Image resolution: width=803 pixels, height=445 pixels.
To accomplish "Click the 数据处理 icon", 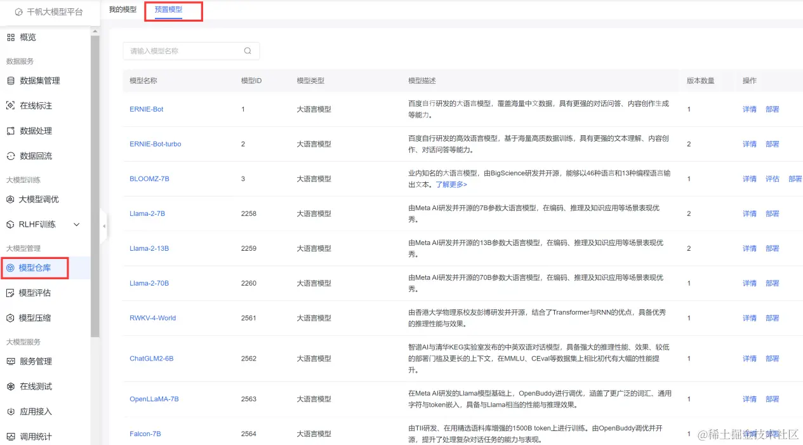I will tap(10, 131).
